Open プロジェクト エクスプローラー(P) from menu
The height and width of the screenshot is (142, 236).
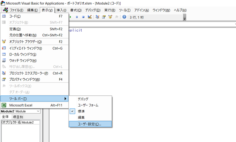pyautogui.click(x=34, y=73)
